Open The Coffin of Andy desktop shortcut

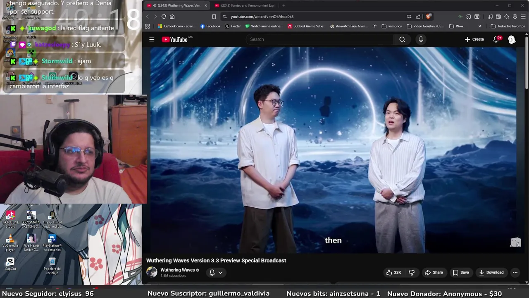point(52,219)
